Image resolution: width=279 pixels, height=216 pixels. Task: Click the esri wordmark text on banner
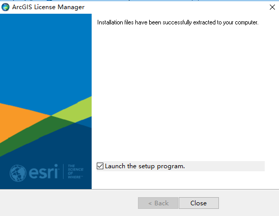[44, 172]
